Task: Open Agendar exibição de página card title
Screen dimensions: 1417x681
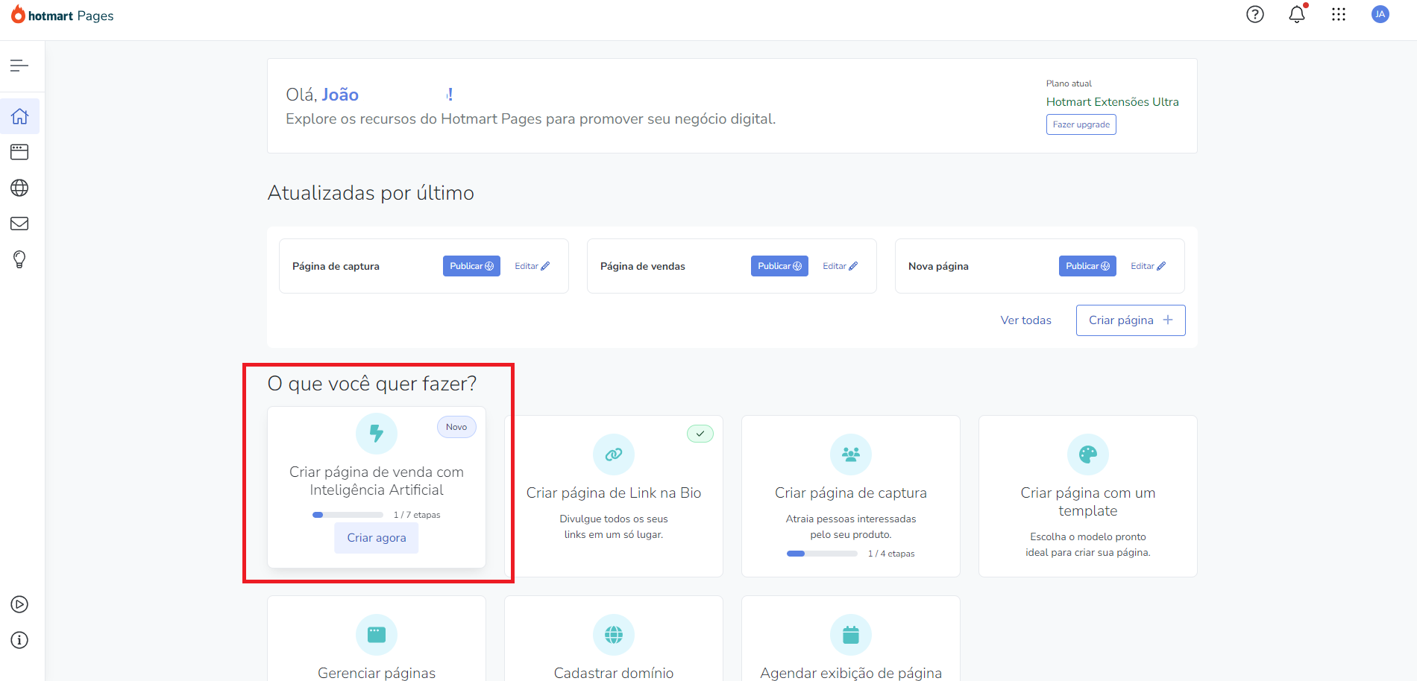Action: [851, 673]
